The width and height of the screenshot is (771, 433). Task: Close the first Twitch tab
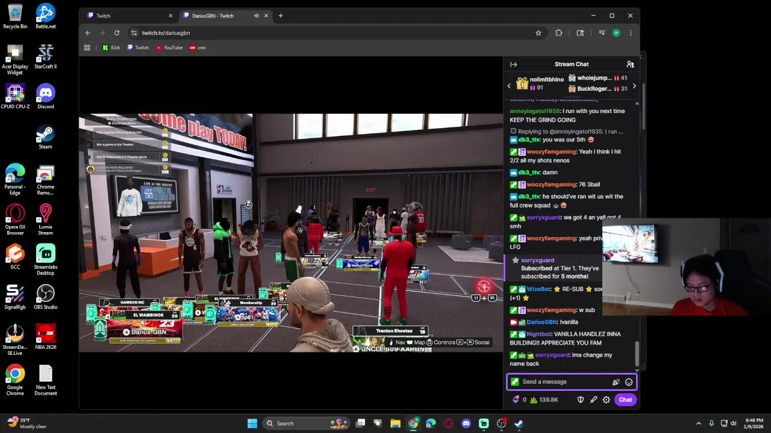coord(170,16)
